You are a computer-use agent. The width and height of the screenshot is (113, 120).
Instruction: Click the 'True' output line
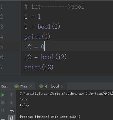pos(24,99)
